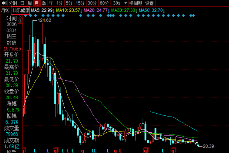Screen dimensions: 229x153
Task: Select the 日 daily period tab
Action: [22, 3]
